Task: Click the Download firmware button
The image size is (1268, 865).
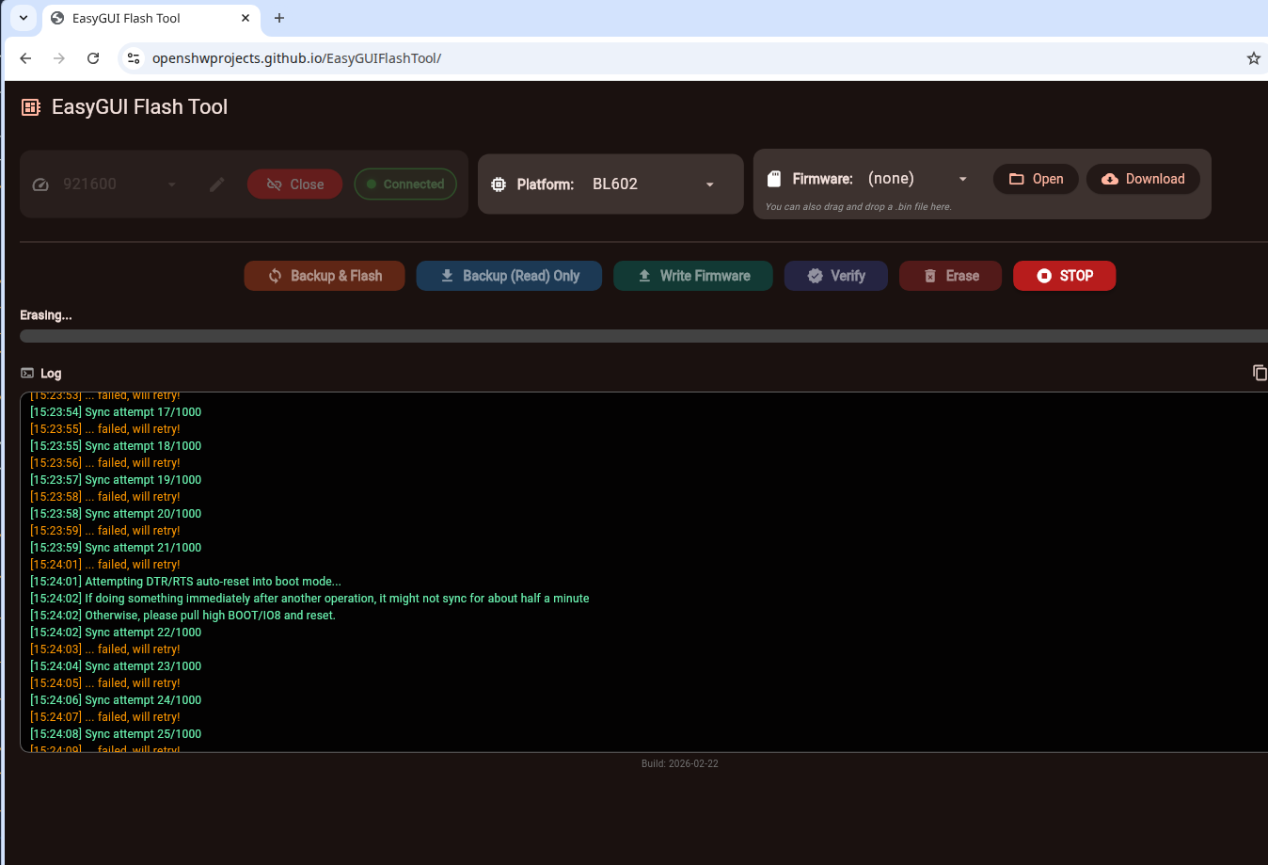Action: coord(1143,179)
